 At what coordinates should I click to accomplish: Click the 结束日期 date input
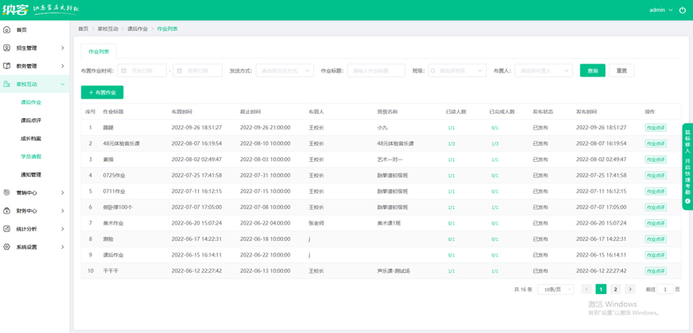[x=197, y=71]
